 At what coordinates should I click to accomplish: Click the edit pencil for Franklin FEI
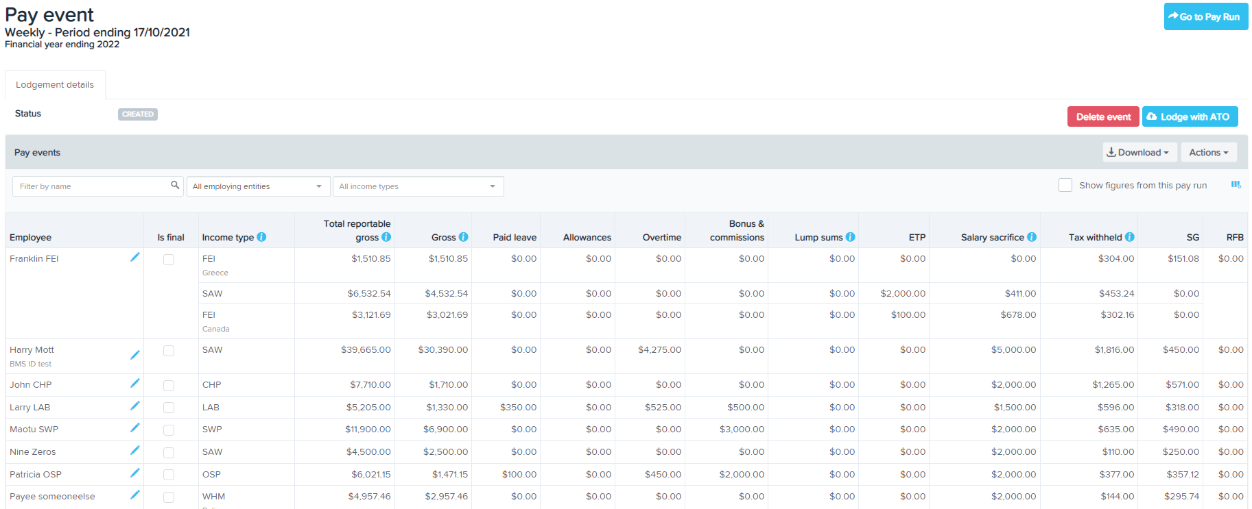tap(135, 257)
